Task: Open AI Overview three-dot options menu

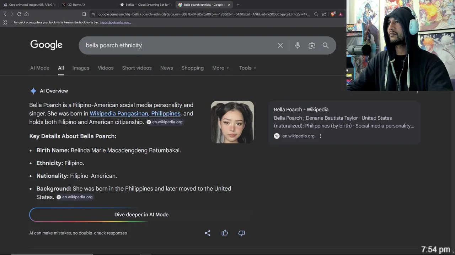Action: click(417, 92)
